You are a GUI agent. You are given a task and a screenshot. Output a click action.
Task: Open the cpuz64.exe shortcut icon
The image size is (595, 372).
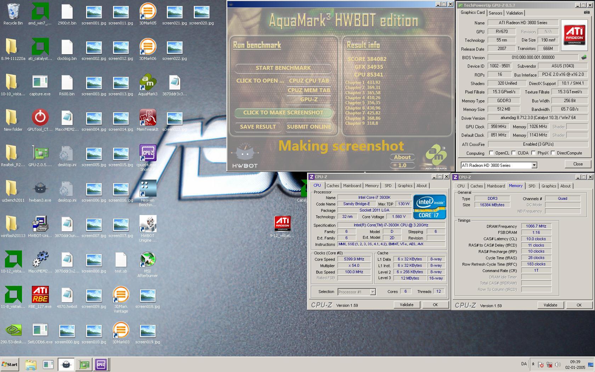(x=148, y=158)
